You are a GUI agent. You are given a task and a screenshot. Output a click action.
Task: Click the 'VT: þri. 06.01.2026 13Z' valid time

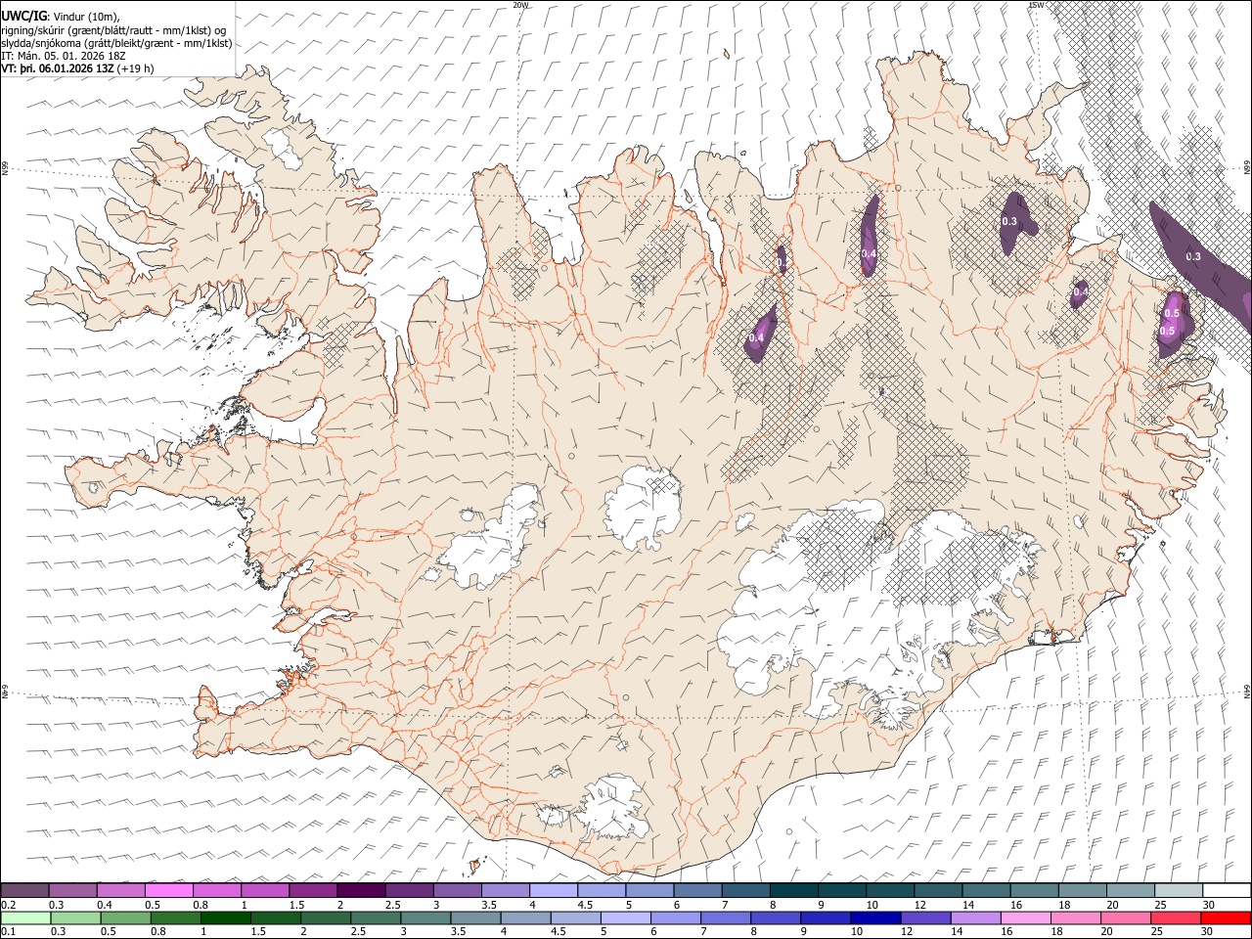(x=58, y=68)
